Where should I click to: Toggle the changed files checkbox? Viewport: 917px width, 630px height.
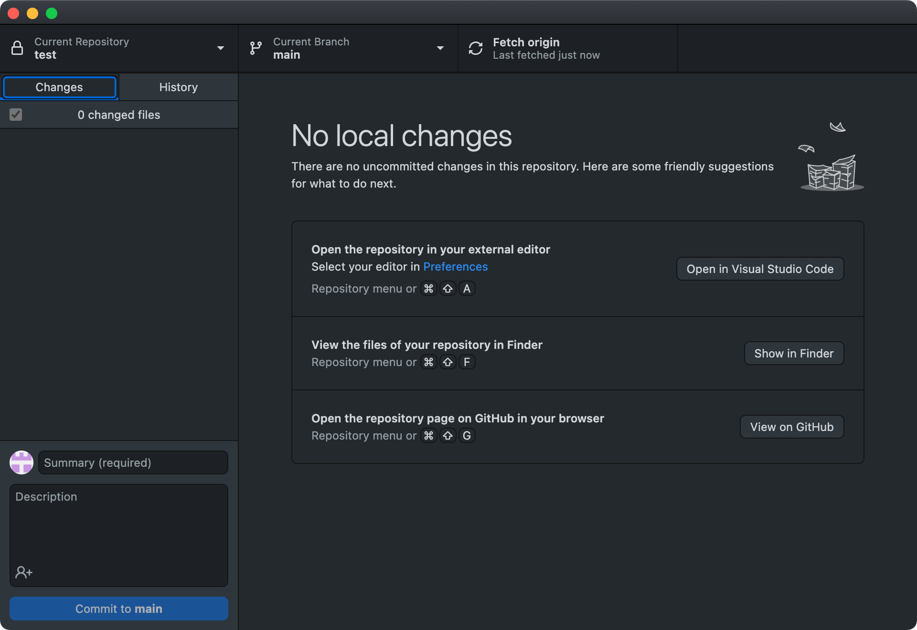[16, 115]
